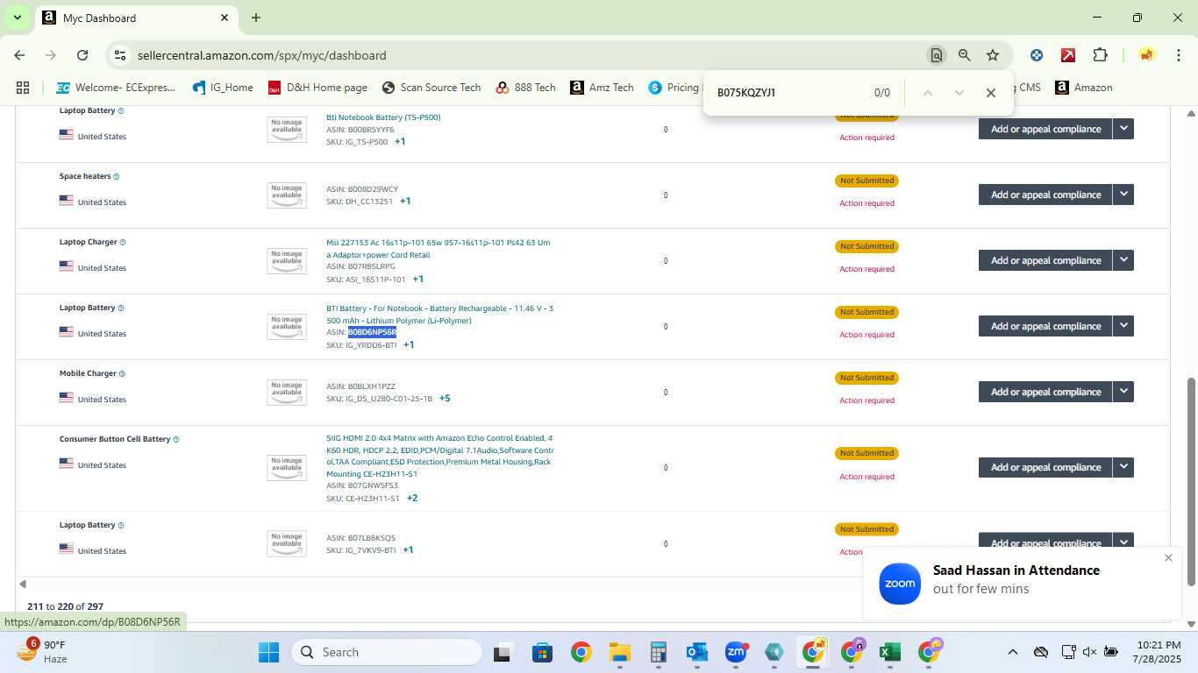Click Add or appeal compliance for ASI_16S11P-101
Image resolution: width=1198 pixels, height=673 pixels.
pyautogui.click(x=1045, y=260)
